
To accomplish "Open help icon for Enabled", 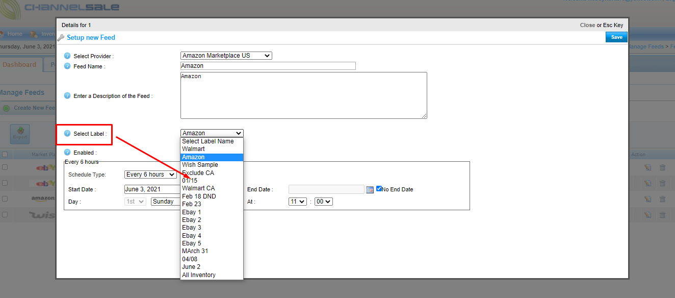I will click(67, 152).
